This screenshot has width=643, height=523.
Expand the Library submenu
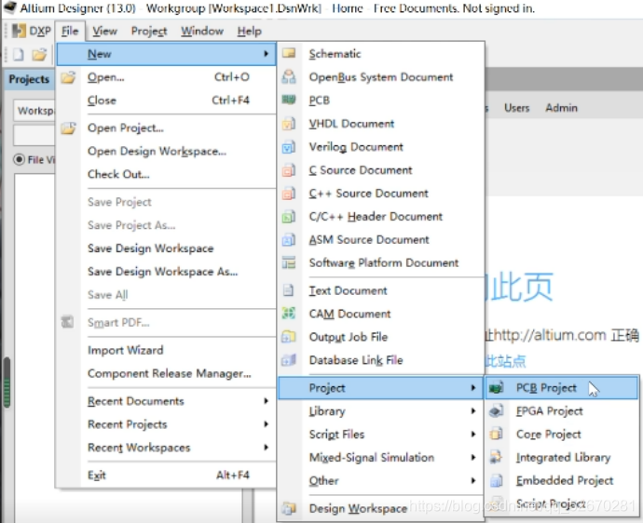coord(380,411)
